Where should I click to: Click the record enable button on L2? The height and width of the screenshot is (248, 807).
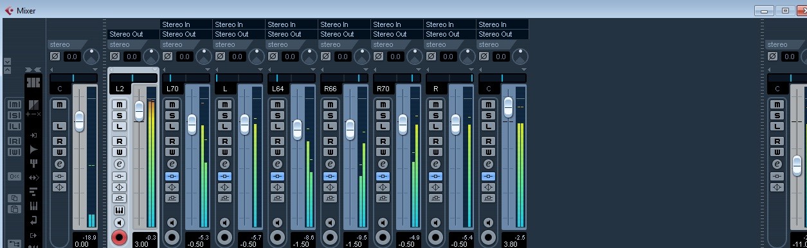[119, 238]
